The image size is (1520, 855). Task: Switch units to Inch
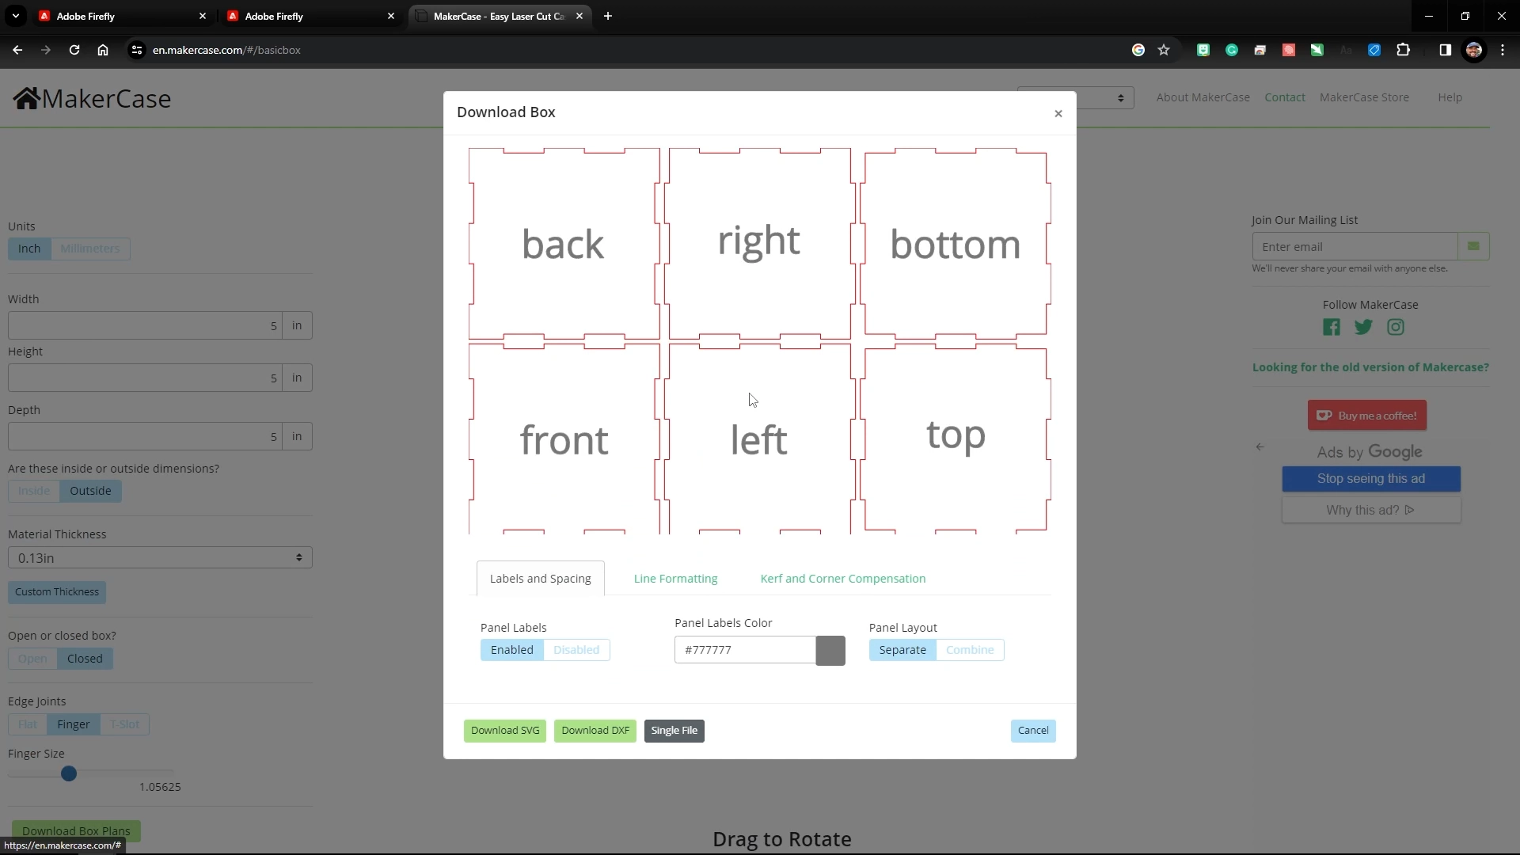[29, 249]
